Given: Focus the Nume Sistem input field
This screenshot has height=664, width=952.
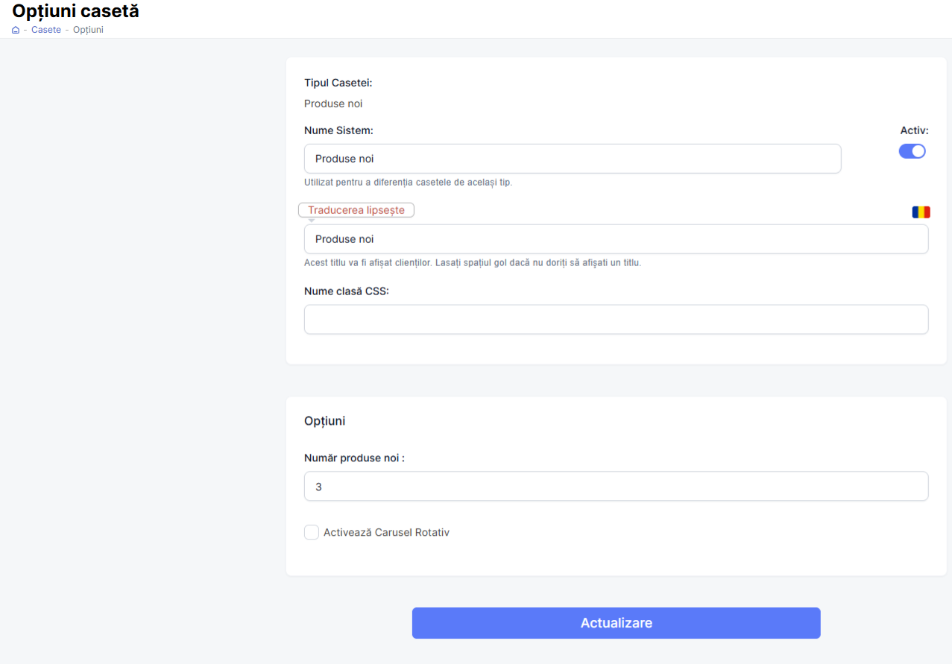Looking at the screenshot, I should coord(572,159).
